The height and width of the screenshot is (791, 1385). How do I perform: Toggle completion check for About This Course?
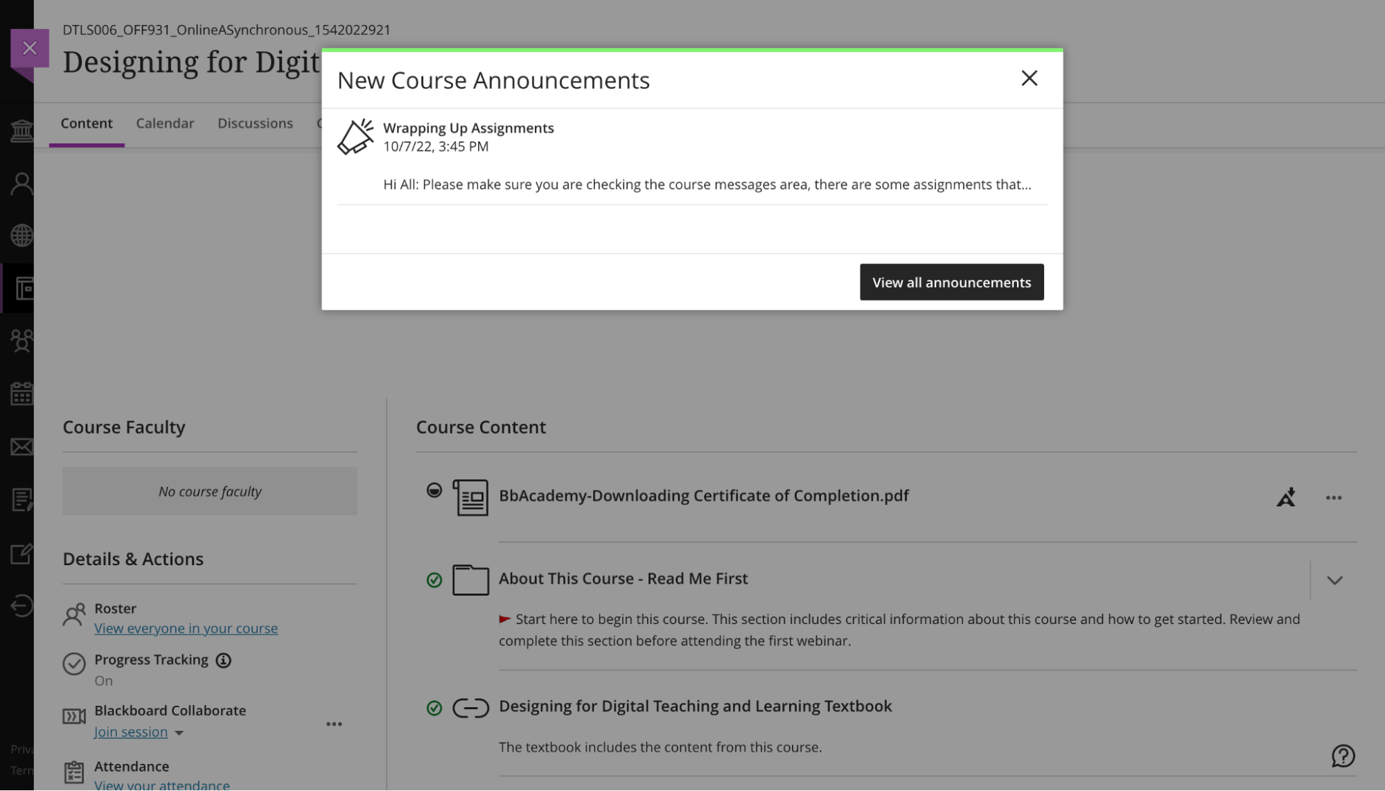[x=434, y=580]
